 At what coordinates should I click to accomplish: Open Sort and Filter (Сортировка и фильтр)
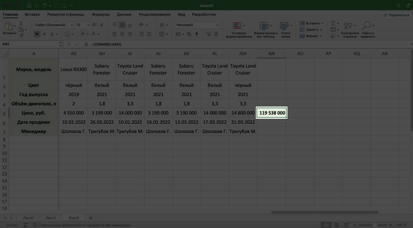click(x=349, y=29)
